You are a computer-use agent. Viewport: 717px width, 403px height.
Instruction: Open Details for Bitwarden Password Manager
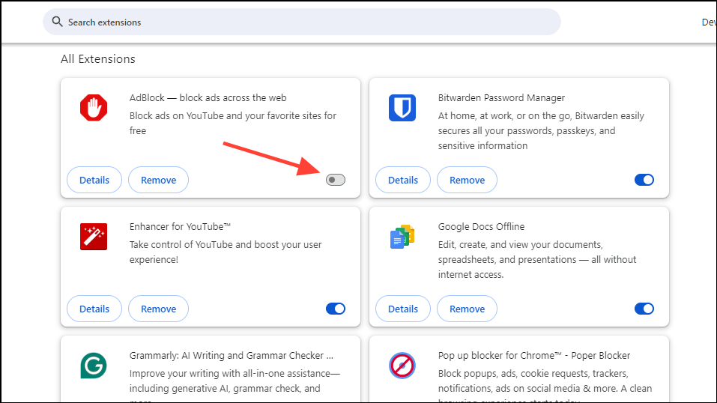click(x=403, y=180)
